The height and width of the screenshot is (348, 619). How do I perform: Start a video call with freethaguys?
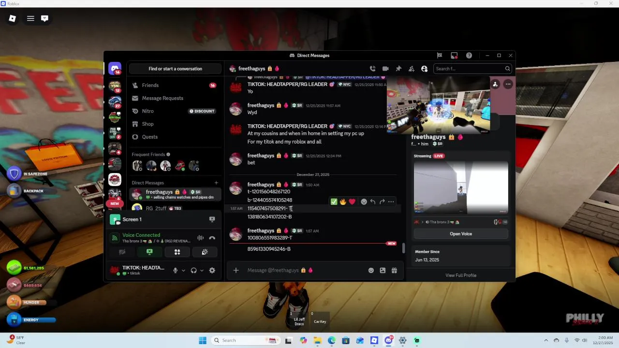tap(385, 69)
